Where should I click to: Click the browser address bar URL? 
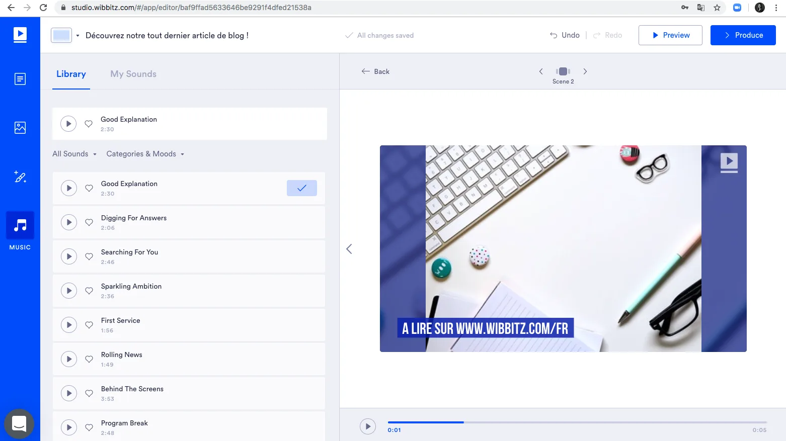coord(191,8)
